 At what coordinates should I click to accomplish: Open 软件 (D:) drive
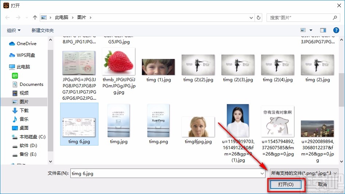pyautogui.click(x=25, y=146)
